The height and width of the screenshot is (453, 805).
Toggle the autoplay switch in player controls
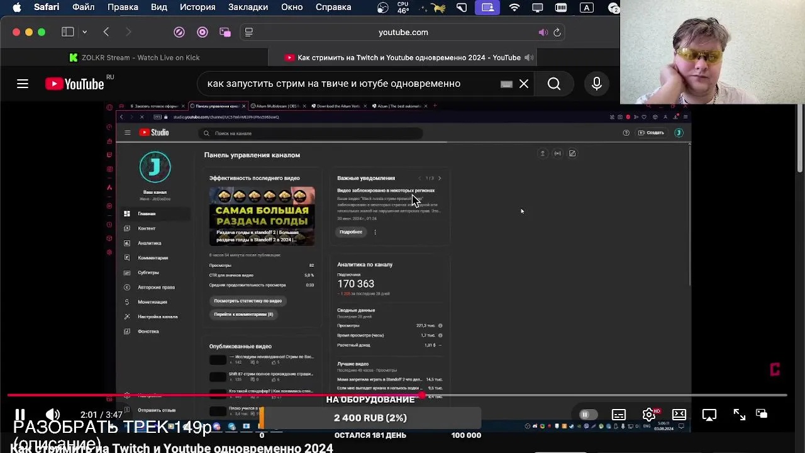pos(588,415)
